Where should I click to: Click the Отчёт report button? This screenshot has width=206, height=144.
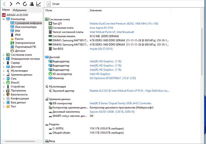click(x=53, y=4)
